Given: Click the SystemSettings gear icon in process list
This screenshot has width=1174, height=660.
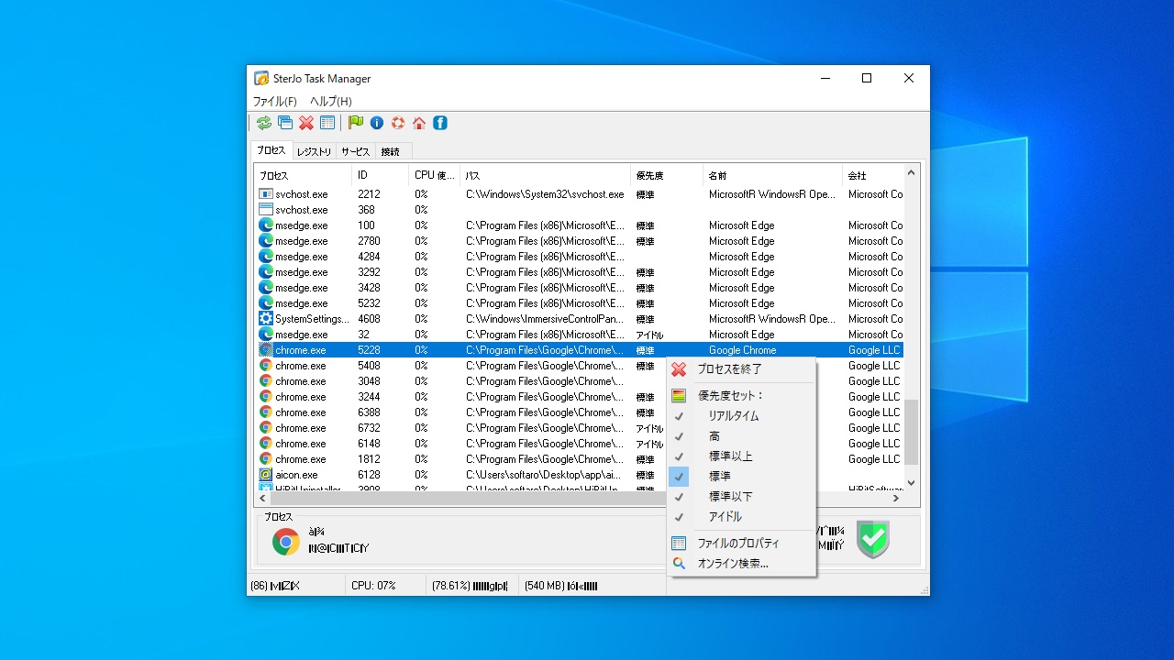Looking at the screenshot, I should point(266,319).
